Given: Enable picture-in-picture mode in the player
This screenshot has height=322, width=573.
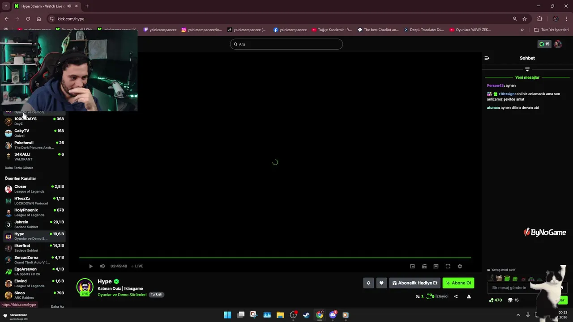Looking at the screenshot, I should coord(412,266).
